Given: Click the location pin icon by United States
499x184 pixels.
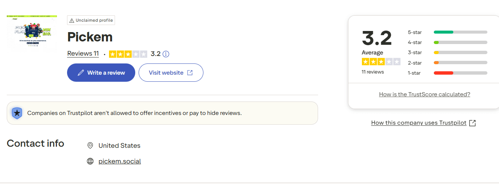Looking at the screenshot, I should 90,146.
